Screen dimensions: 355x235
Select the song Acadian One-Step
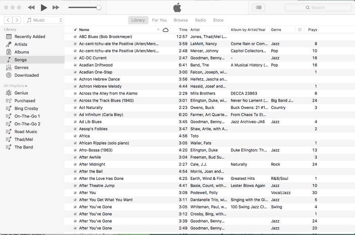[x=95, y=72]
